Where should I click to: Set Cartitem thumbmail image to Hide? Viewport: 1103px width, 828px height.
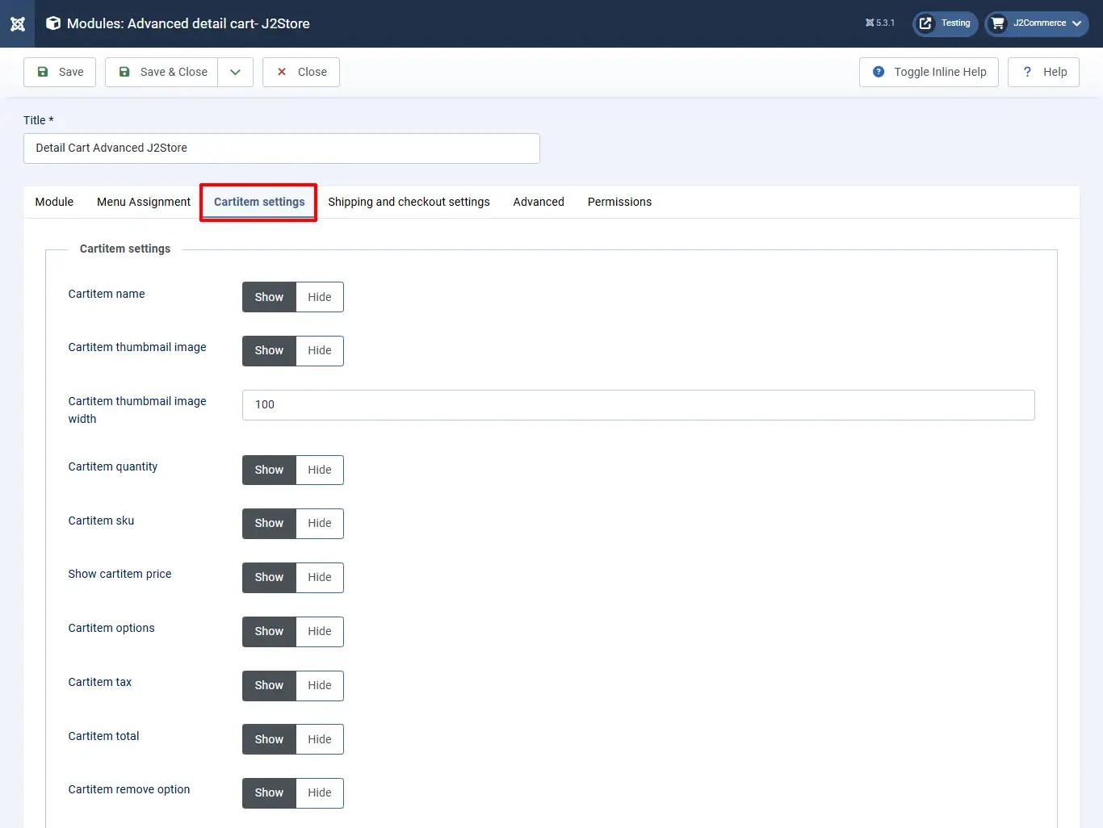[320, 351]
